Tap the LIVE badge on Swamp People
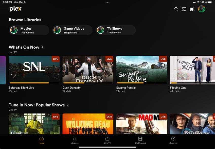This screenshot has width=215, height=149. pos(163,59)
